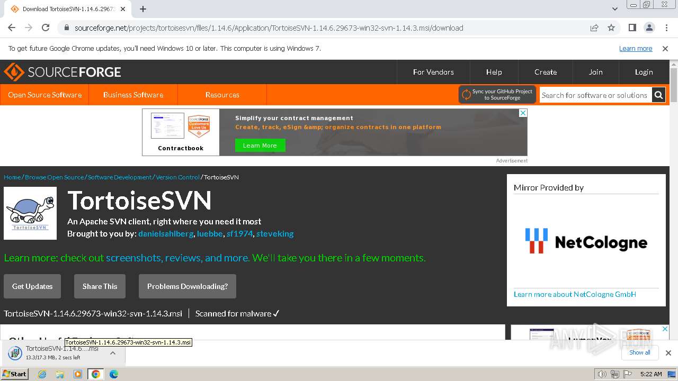
Task: Open the Chrome three-dot menu
Action: (666, 28)
